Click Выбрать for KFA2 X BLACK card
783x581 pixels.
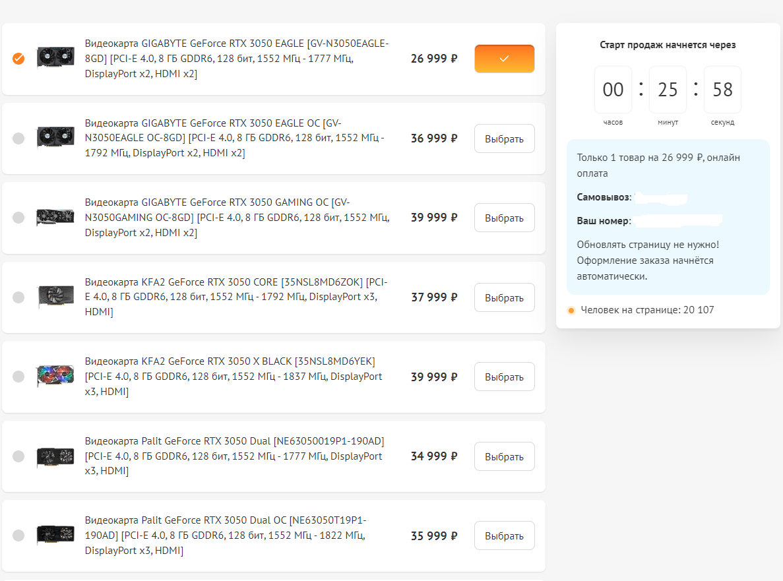(505, 377)
